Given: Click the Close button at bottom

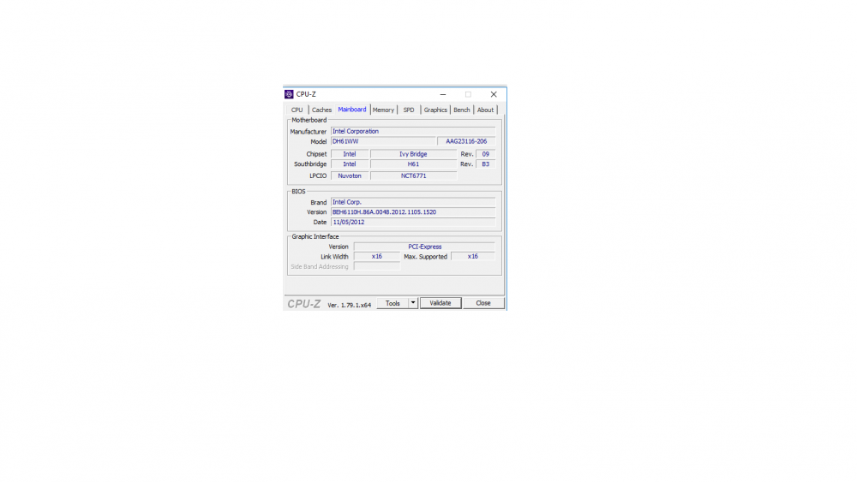Looking at the screenshot, I should click(x=483, y=304).
